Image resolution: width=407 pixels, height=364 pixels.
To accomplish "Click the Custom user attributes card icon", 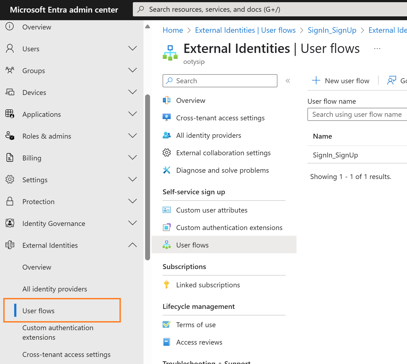I will click(x=167, y=210).
